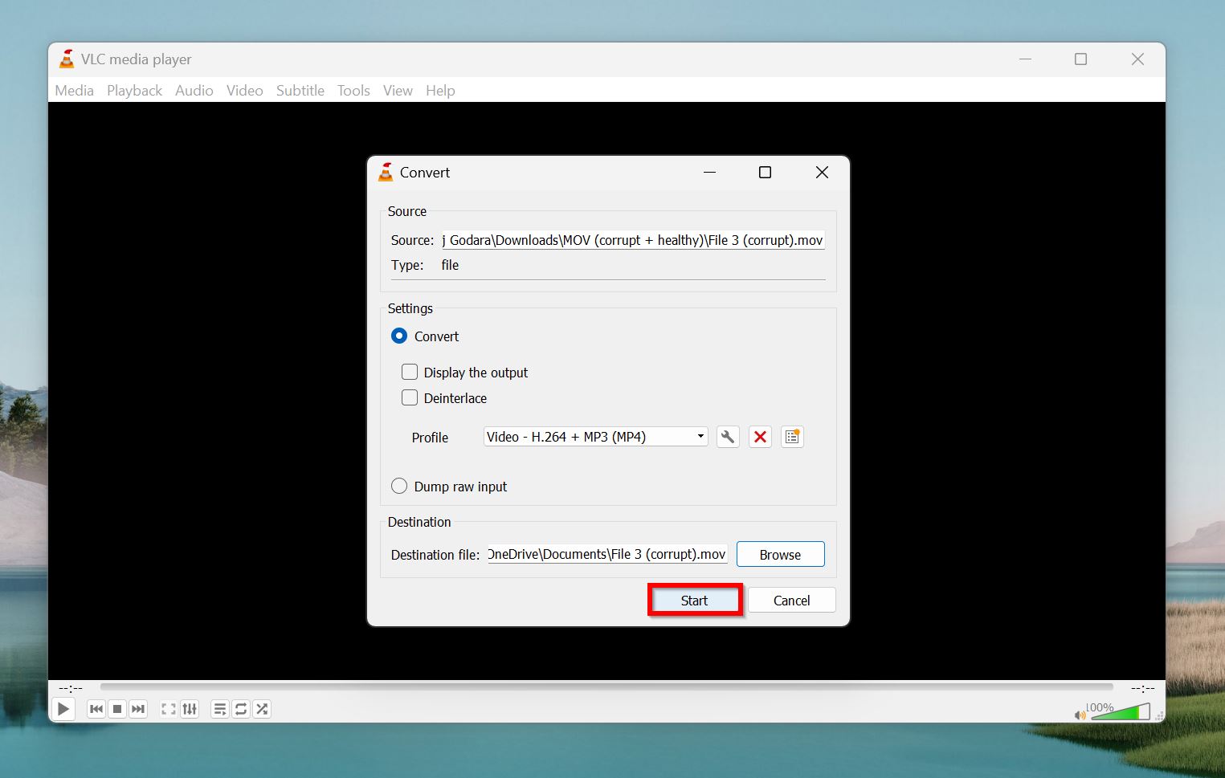Select Dump raw input radio button
The height and width of the screenshot is (778, 1225).
399,487
